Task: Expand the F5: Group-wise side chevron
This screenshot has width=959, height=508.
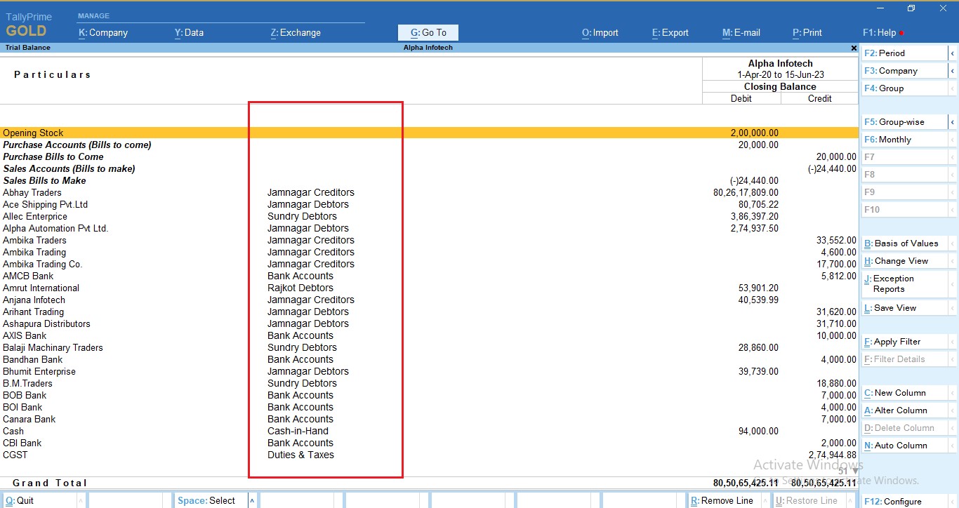Action: (x=953, y=121)
